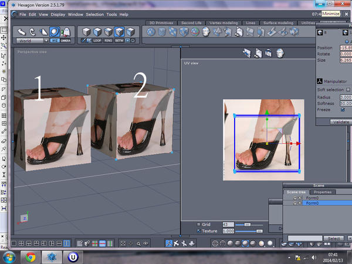Adjust the Grid slider in the UV view
This screenshot has width=352, height=264.
249,225
